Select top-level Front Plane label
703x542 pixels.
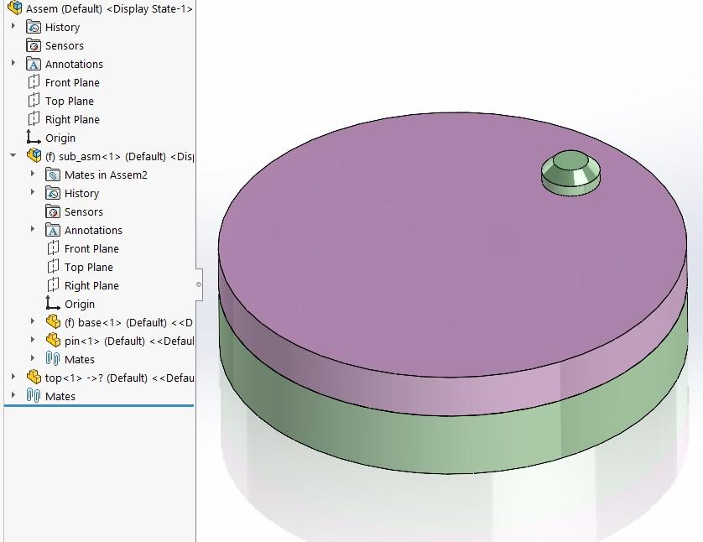72,83
